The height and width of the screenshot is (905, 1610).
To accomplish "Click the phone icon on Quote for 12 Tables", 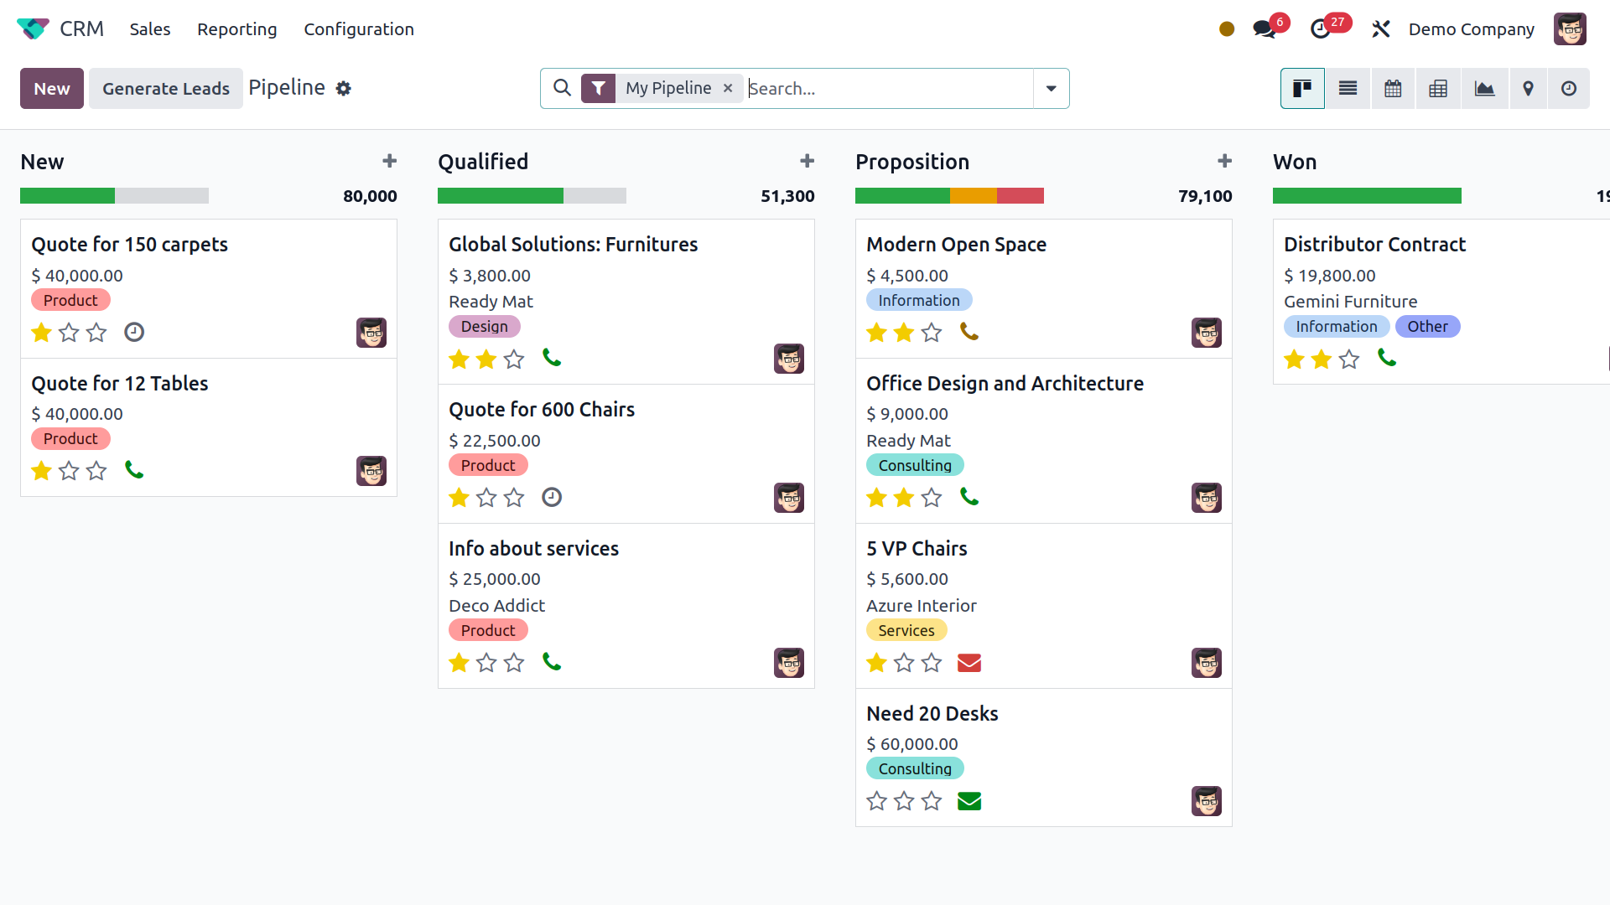I will pyautogui.click(x=135, y=470).
